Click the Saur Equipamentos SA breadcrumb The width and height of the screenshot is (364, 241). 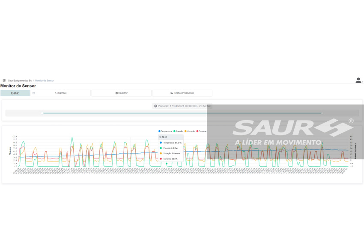point(20,81)
